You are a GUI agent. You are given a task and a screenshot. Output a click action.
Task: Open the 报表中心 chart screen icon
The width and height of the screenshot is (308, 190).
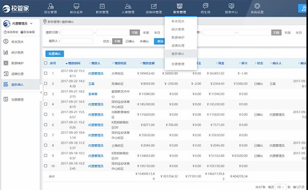tap(231, 6)
